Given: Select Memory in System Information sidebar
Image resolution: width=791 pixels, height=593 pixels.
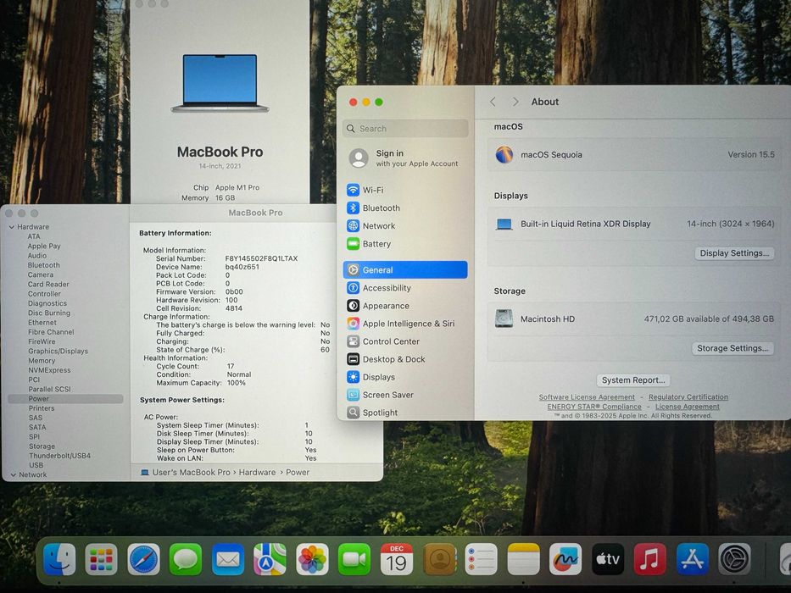Looking at the screenshot, I should [42, 361].
